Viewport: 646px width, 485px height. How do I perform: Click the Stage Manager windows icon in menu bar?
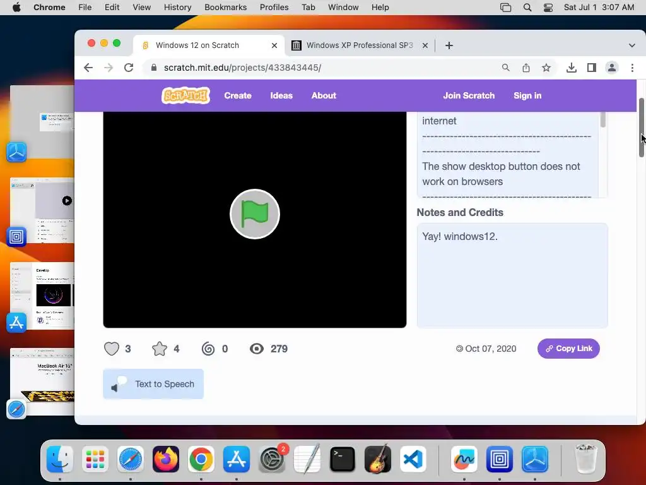[x=505, y=8]
